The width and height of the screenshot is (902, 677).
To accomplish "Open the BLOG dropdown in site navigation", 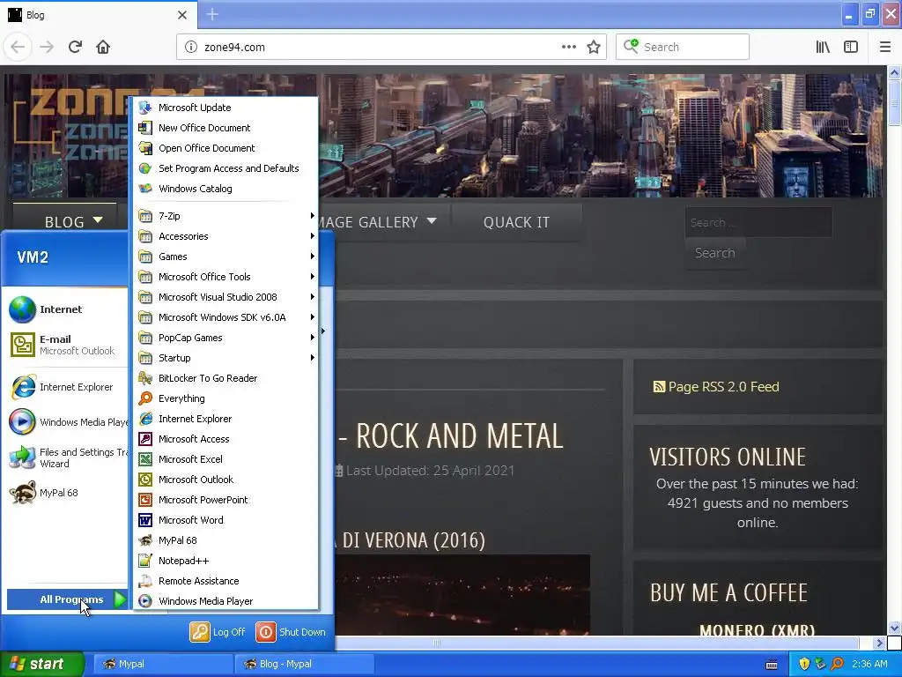I will [73, 221].
